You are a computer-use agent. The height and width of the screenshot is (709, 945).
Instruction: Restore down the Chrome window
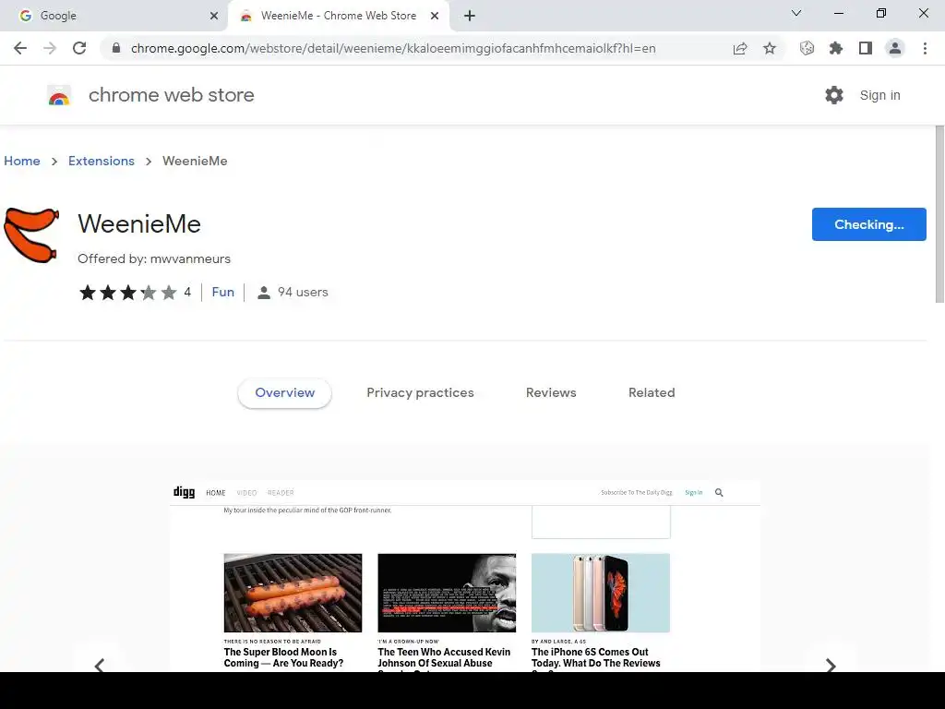pos(881,13)
